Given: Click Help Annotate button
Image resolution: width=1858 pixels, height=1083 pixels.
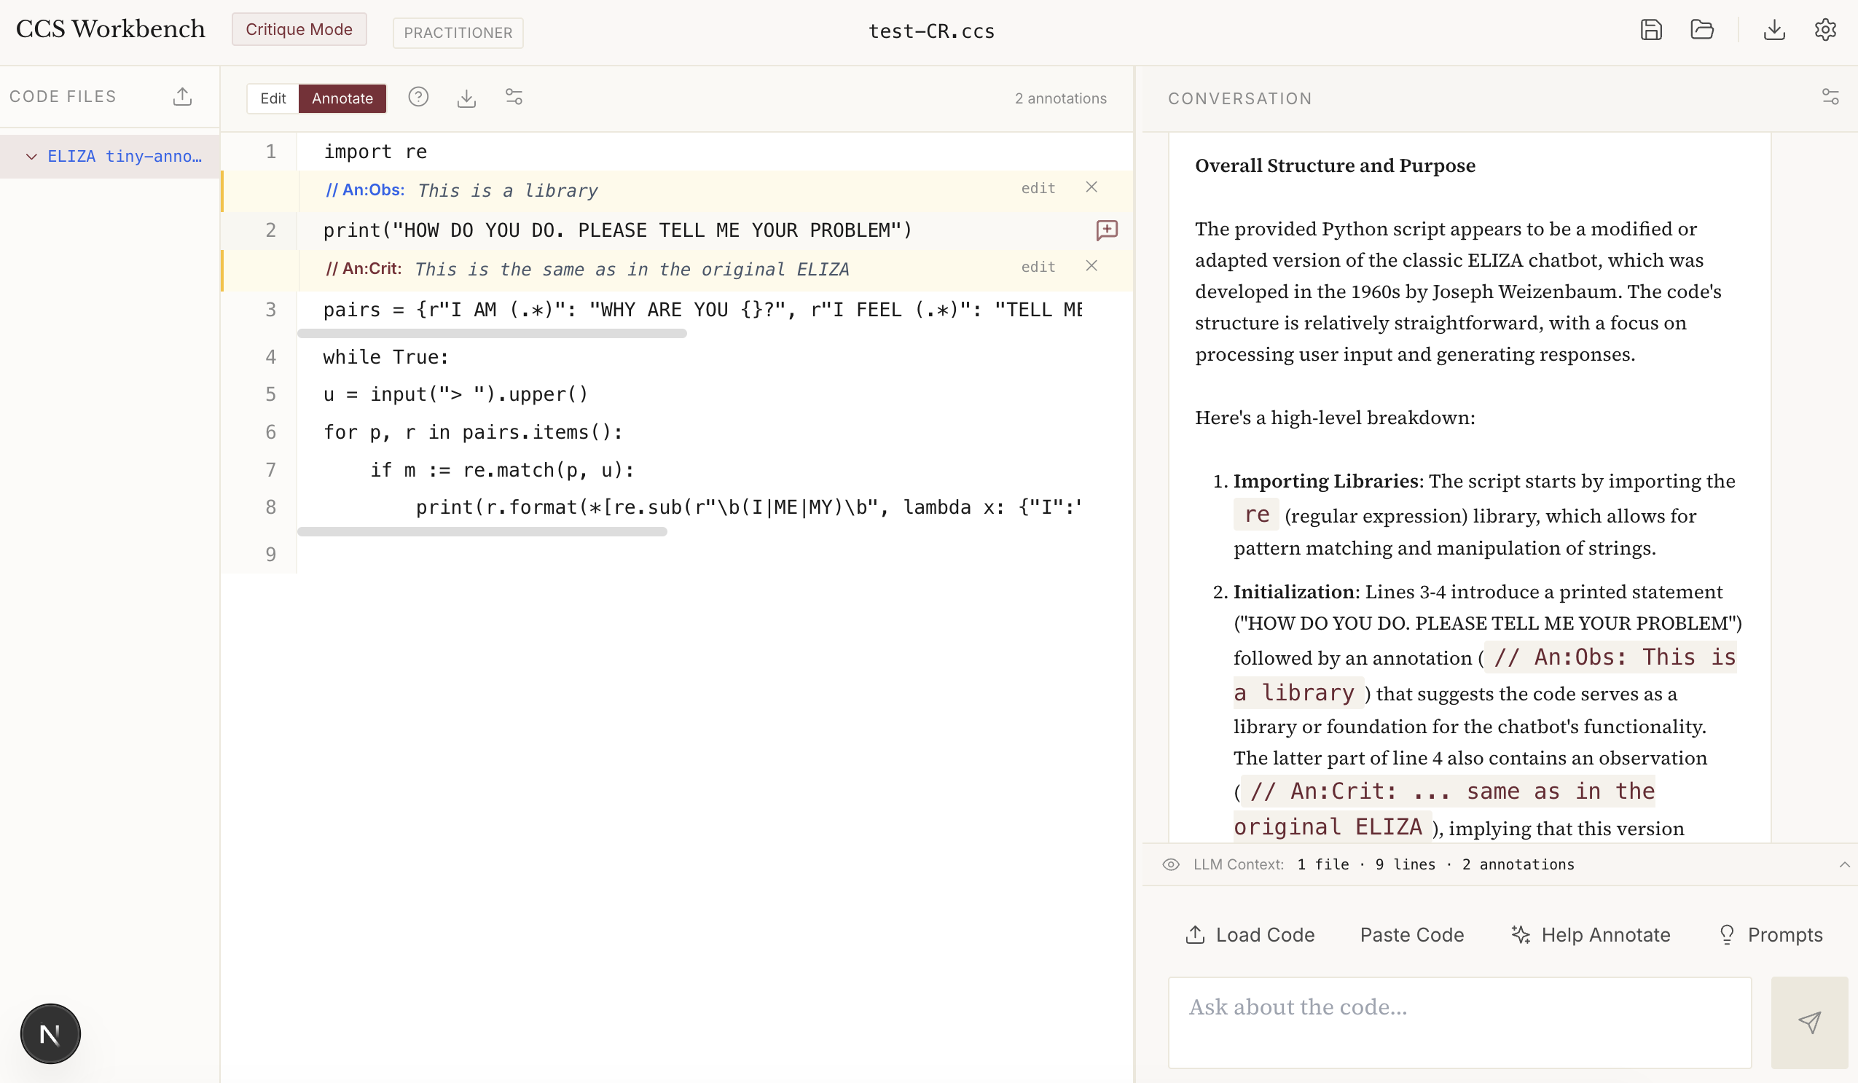Looking at the screenshot, I should pyautogui.click(x=1591, y=935).
